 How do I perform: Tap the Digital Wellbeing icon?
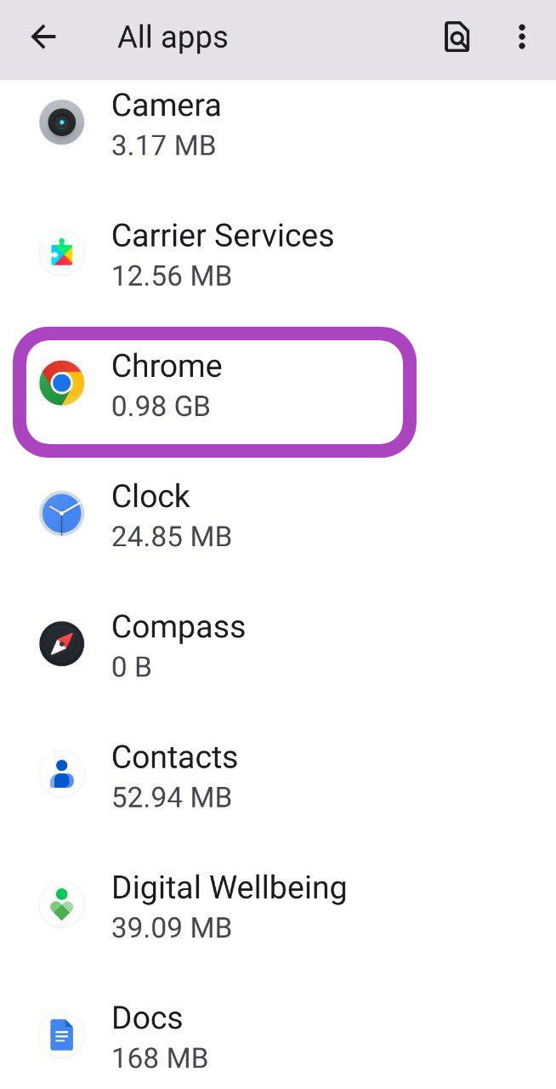61,904
